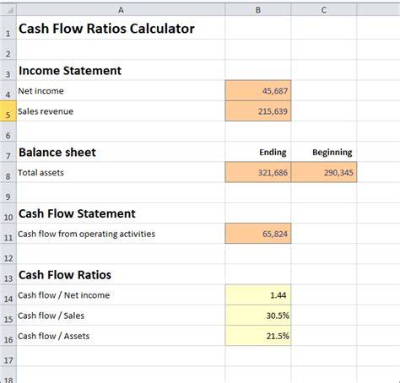Select column C header
Screen dimensions: 400x383
324,10
